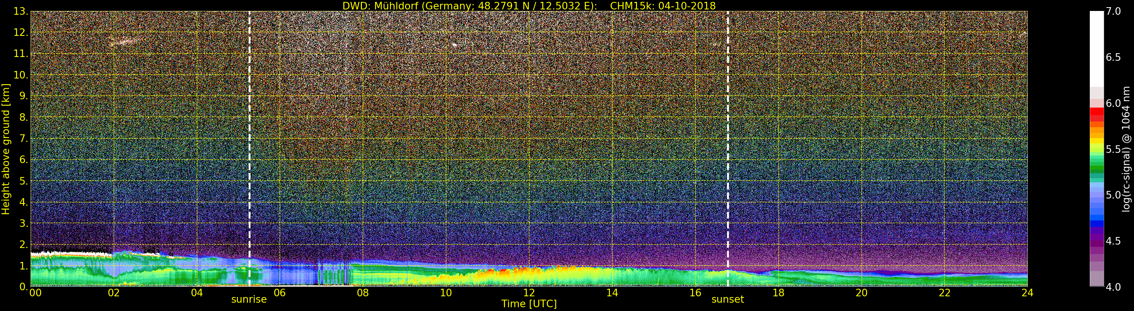Click the height axis tick '12.'
The image size is (1134, 311).
(x=21, y=32)
